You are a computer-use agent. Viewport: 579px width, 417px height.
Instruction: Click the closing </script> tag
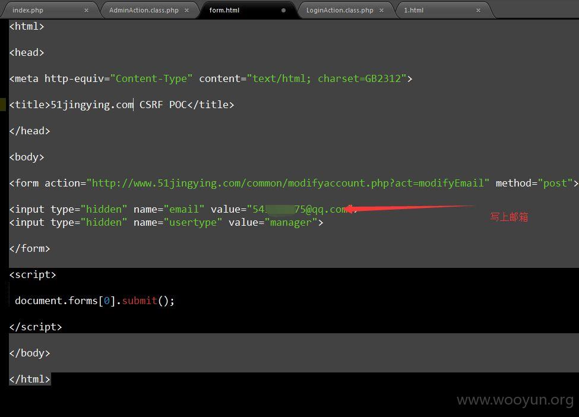[36, 327]
